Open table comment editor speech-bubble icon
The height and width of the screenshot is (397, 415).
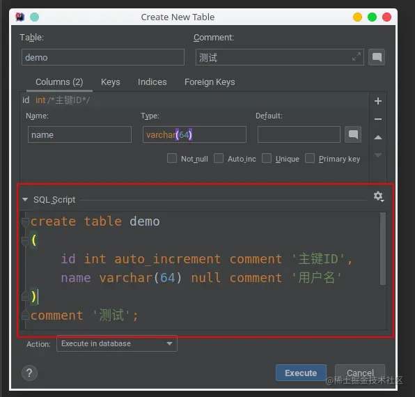click(377, 57)
